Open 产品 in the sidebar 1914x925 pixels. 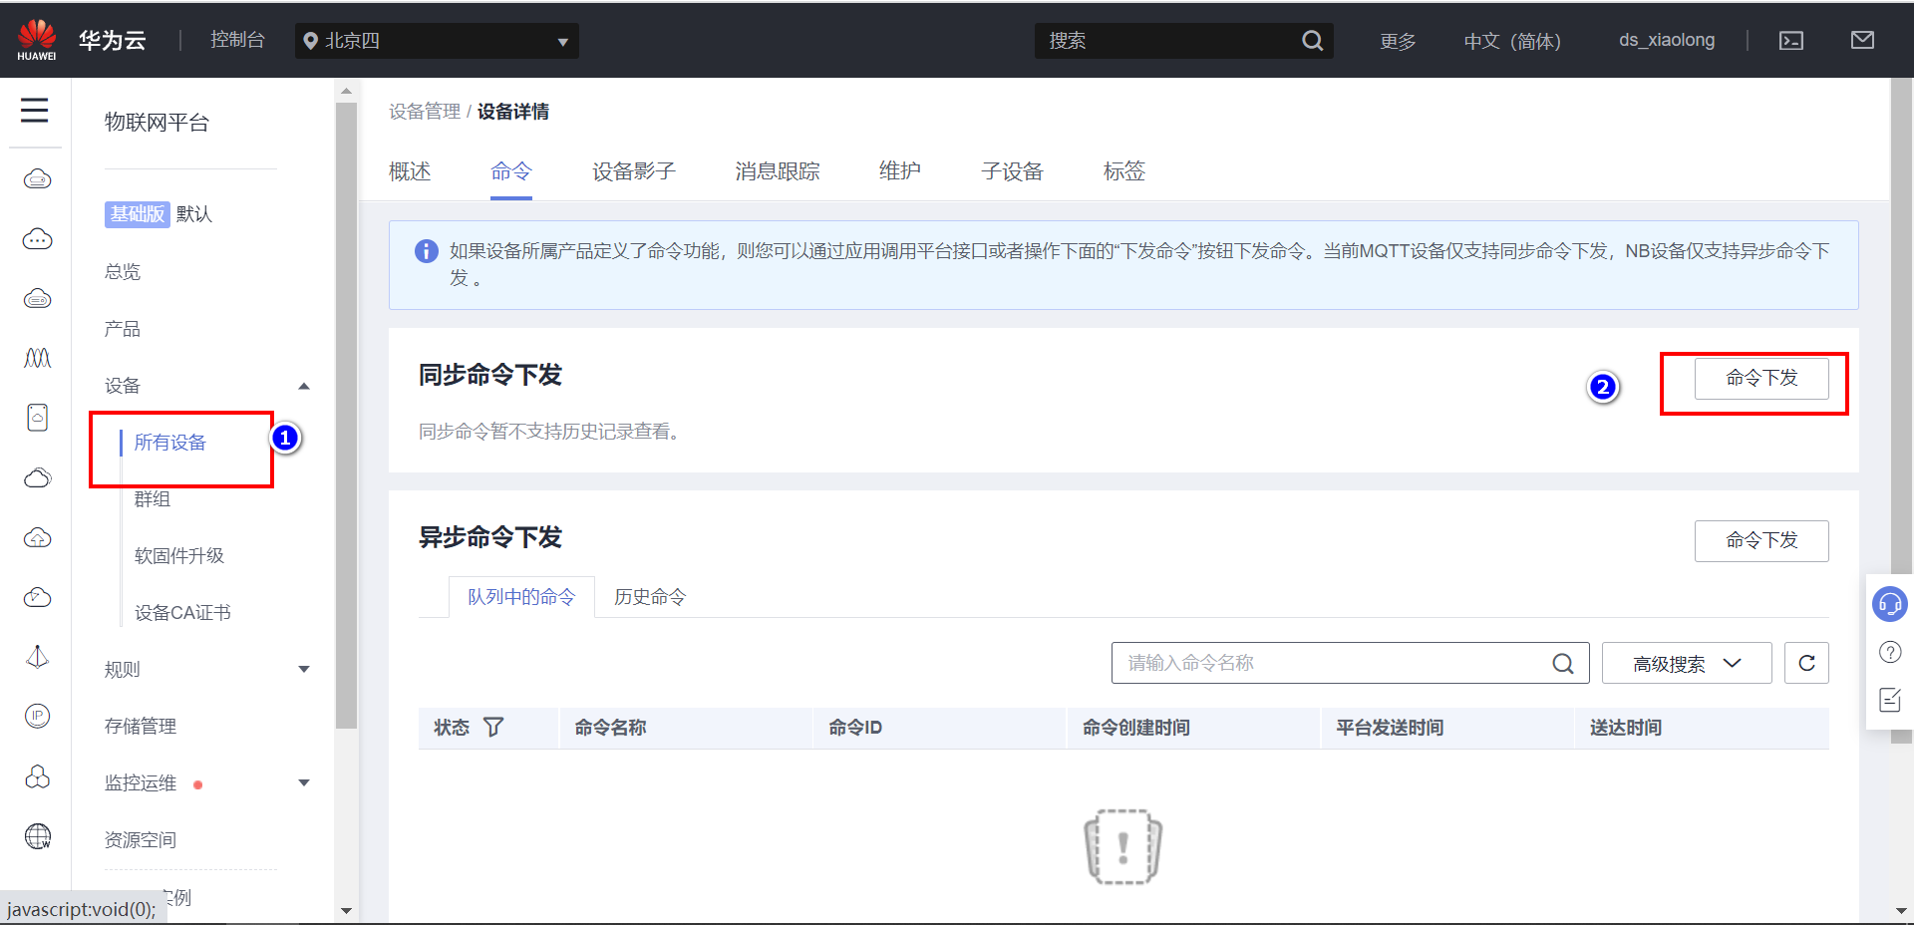tap(123, 329)
